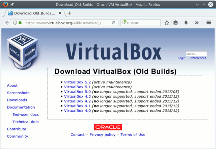Click the site search box
The width and height of the screenshot is (216, 149).
tap(196, 54)
